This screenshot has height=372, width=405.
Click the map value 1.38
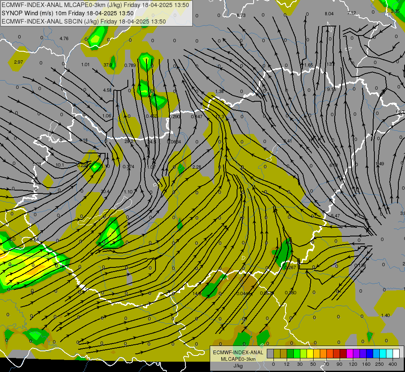point(219,91)
